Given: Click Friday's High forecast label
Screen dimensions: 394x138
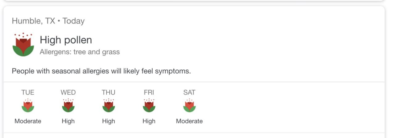Looking at the screenshot, I should [x=149, y=121].
